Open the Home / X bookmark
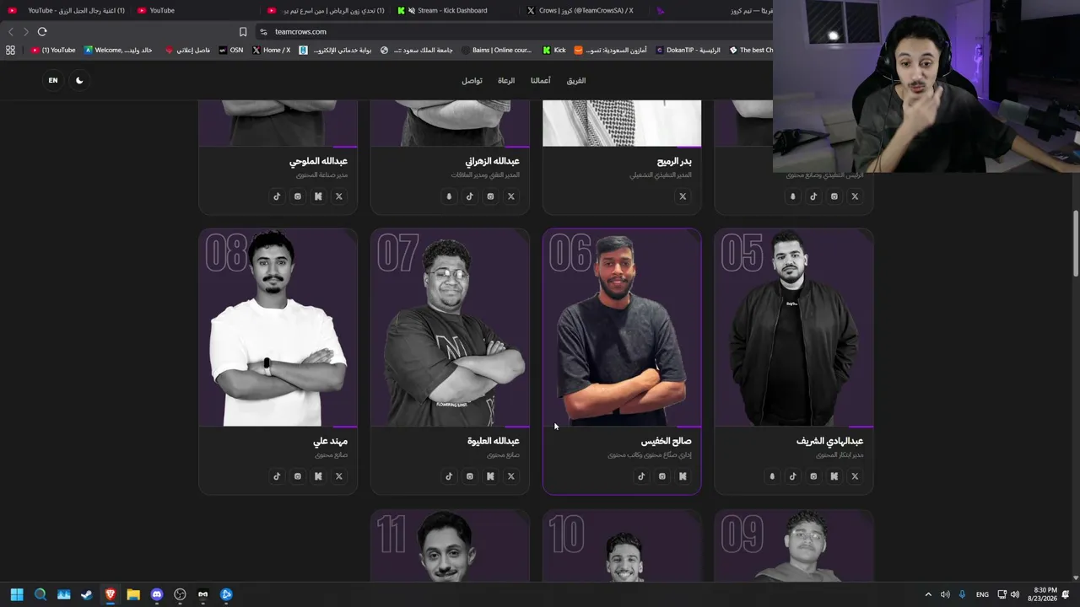This screenshot has width=1080, height=607. 272,51
